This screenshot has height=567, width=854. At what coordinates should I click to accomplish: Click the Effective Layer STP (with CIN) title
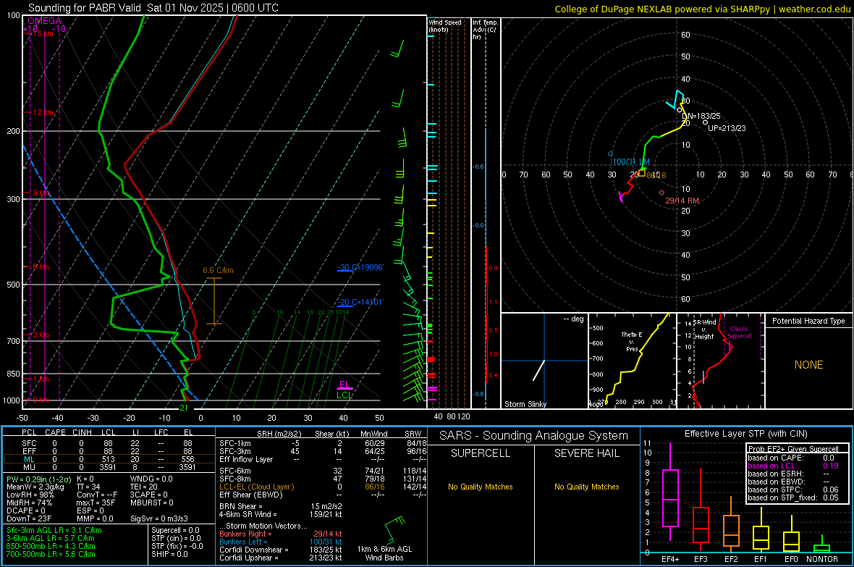pos(745,434)
